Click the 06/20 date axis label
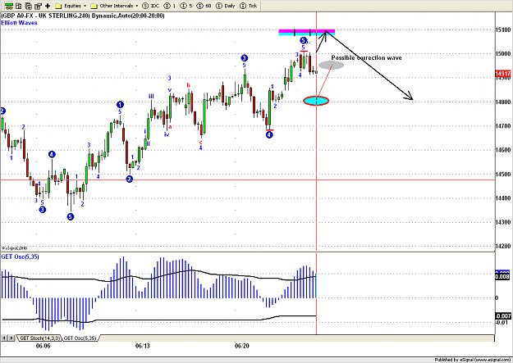 242,346
